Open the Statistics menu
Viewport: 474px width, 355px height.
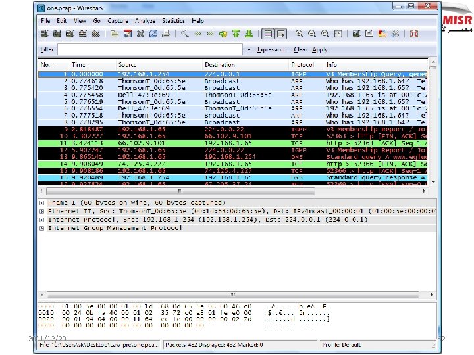173,21
